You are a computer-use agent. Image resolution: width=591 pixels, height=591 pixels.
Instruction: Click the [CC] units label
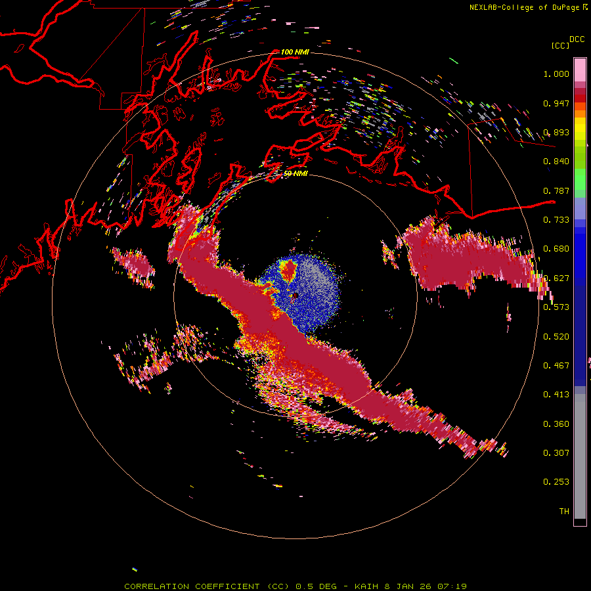coord(560,45)
